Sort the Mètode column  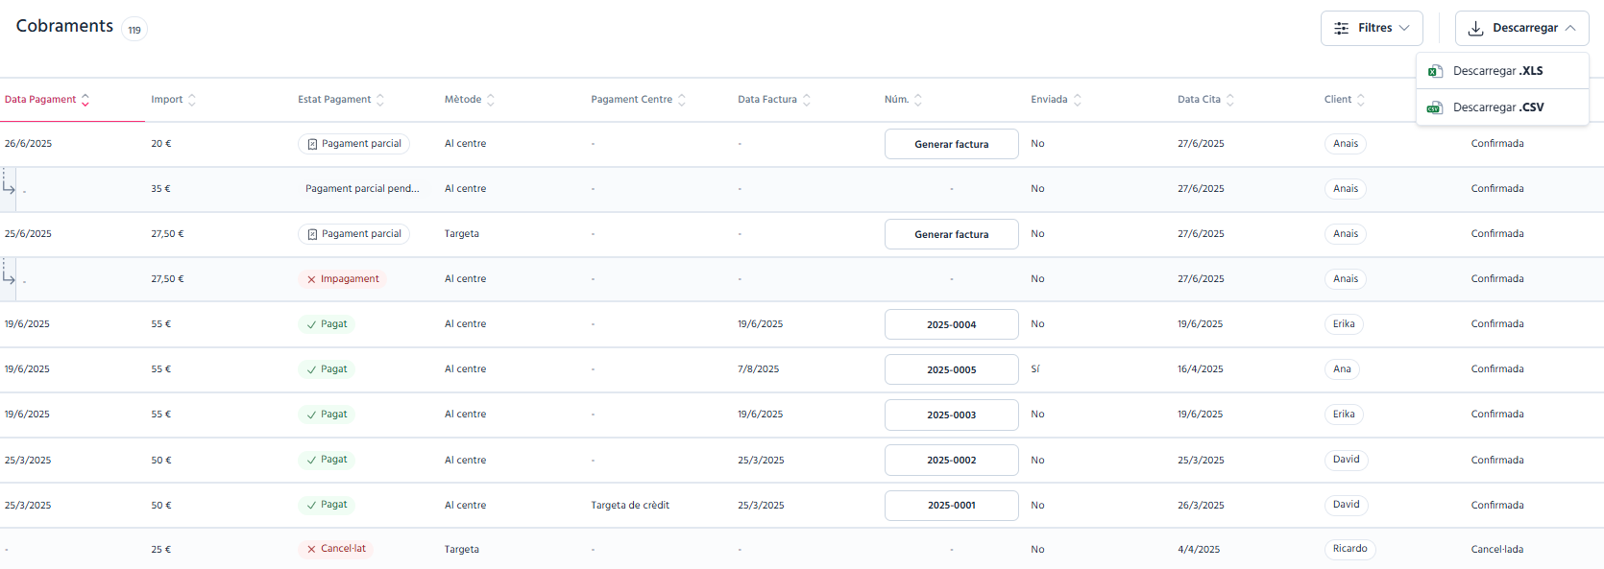tap(491, 100)
